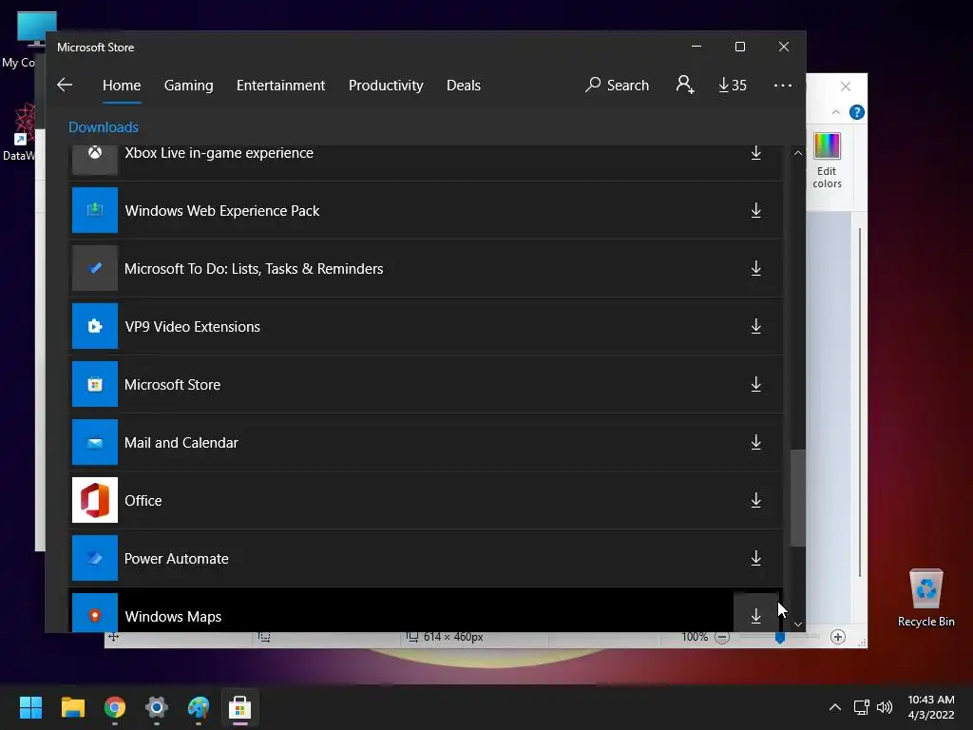Open File Explorer from taskbar
Image resolution: width=973 pixels, height=730 pixels.
tap(72, 707)
